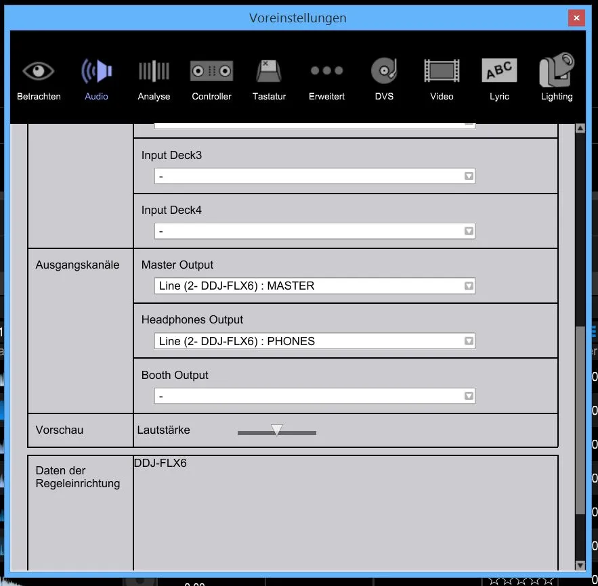The image size is (598, 586).
Task: Expand the Input Deck3 dropdown
Action: [x=314, y=177]
